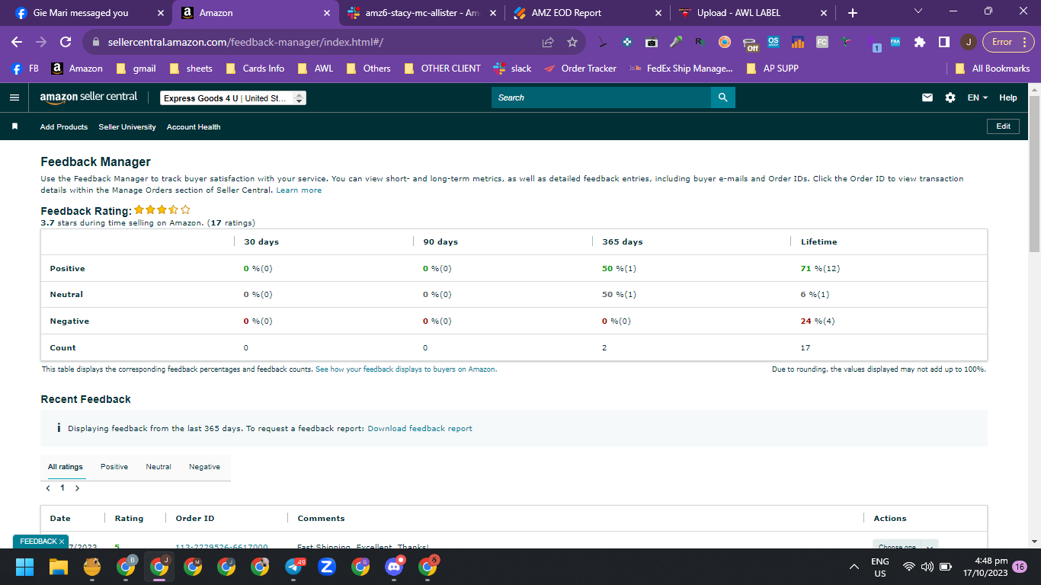
Task: Open the All Bookmarks folder
Action: coord(992,69)
